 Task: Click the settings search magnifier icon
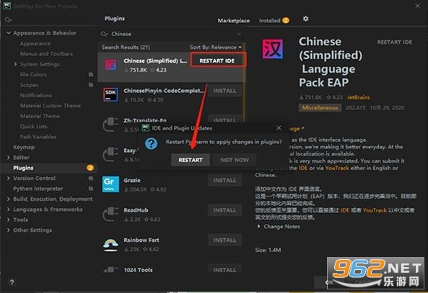coord(8,20)
